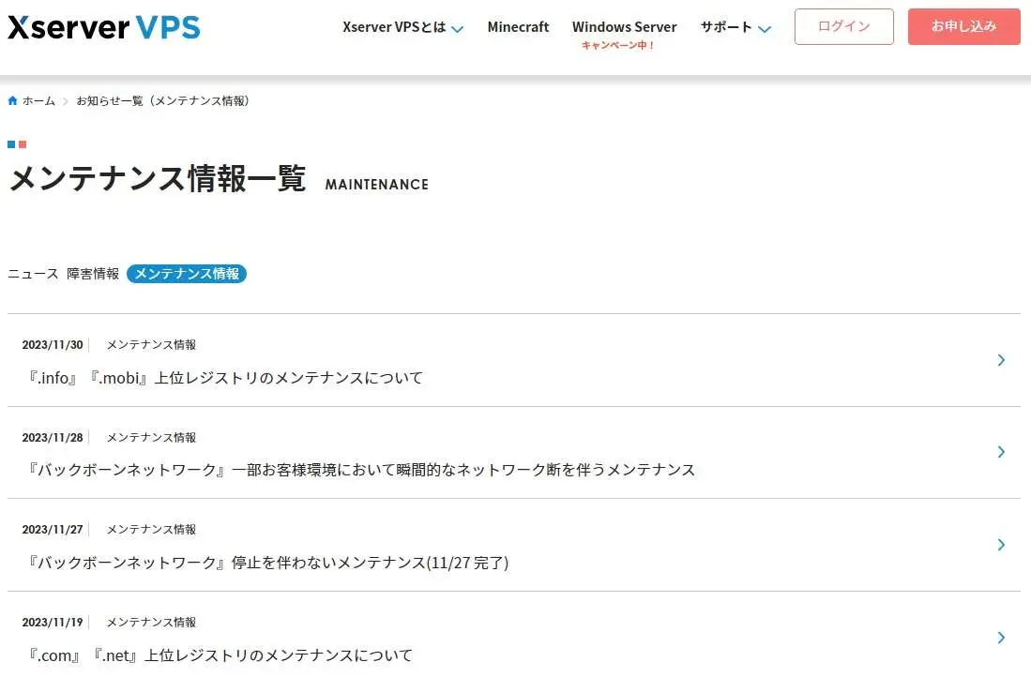Click the chevron on the 2023/11/28 row
This screenshot has height=677, width=1031.
point(1001,452)
